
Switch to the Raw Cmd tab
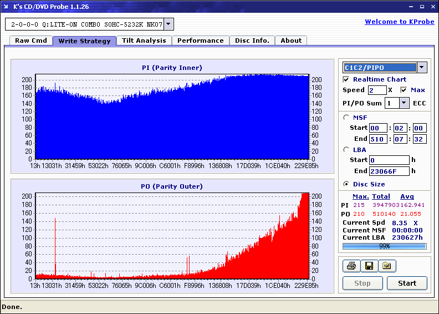pos(31,40)
